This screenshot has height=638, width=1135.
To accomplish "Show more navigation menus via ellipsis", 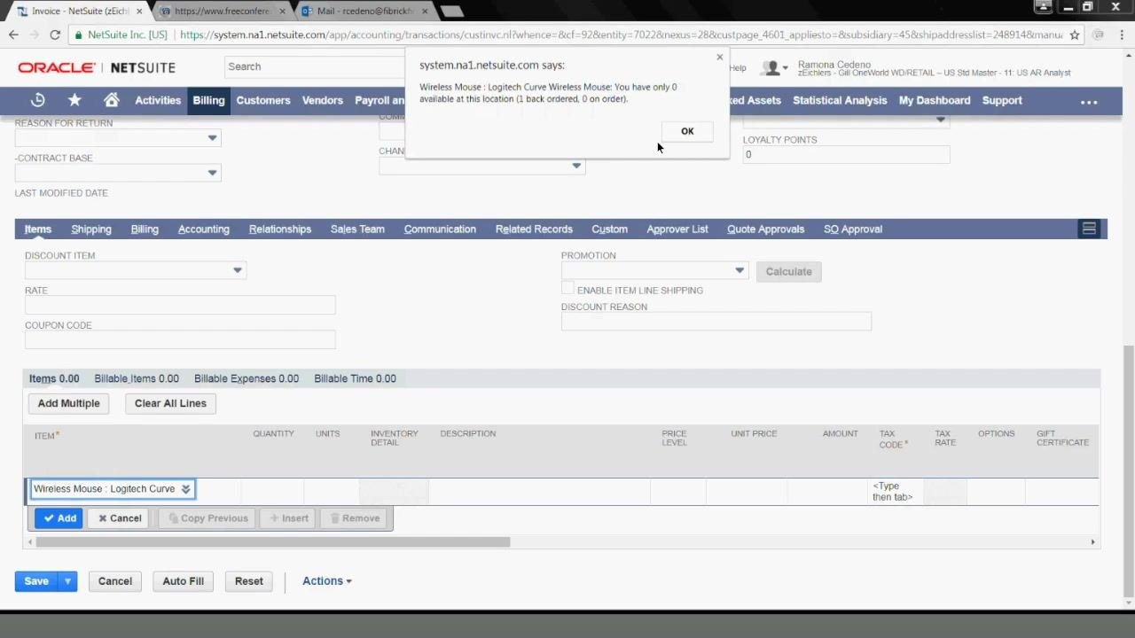I will point(1089,101).
